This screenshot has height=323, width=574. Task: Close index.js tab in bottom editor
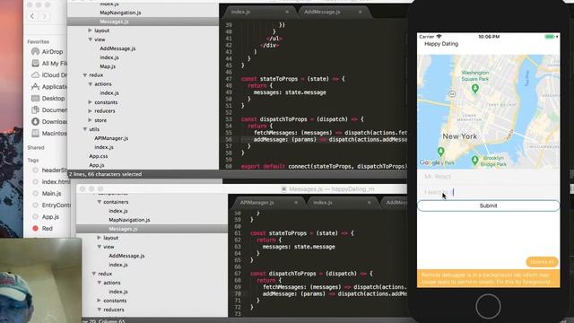[369, 202]
